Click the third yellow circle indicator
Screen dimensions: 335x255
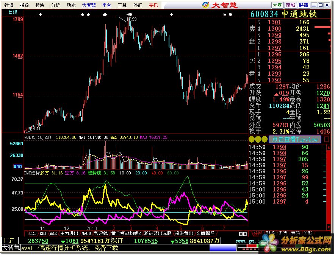coord(265,140)
